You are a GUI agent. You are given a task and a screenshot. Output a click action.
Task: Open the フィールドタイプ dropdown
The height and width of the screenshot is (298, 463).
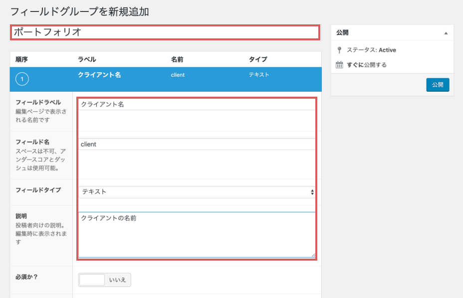click(x=197, y=192)
